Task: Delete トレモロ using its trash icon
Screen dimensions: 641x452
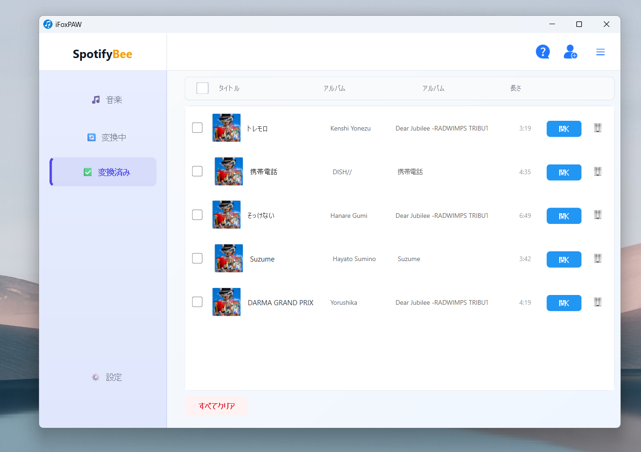Action: click(597, 128)
